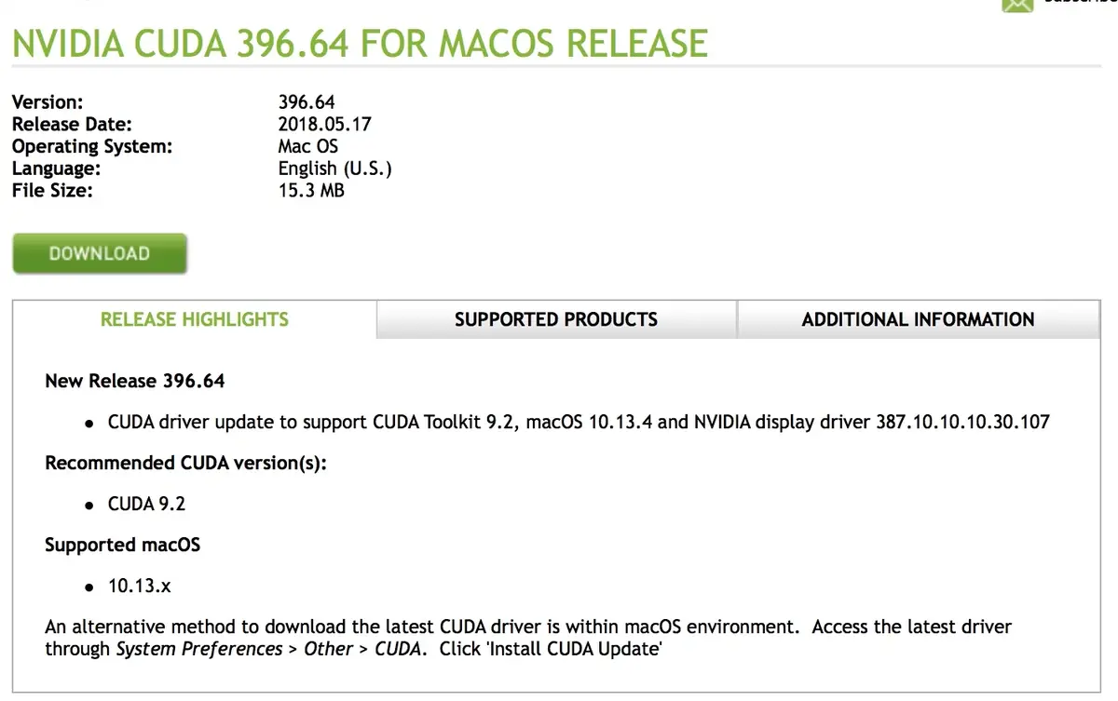
Task: Click the English (U.S.) language value
Action: click(334, 169)
